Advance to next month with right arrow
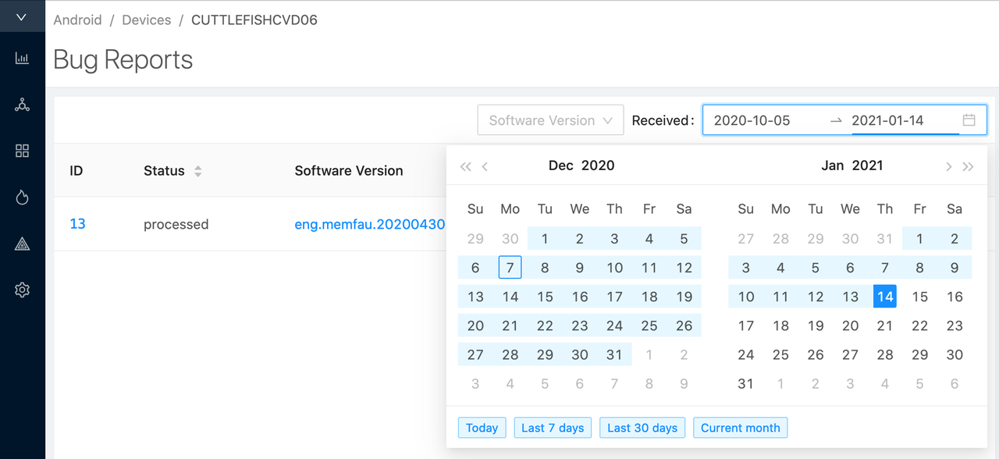This screenshot has height=459, width=999. click(948, 166)
